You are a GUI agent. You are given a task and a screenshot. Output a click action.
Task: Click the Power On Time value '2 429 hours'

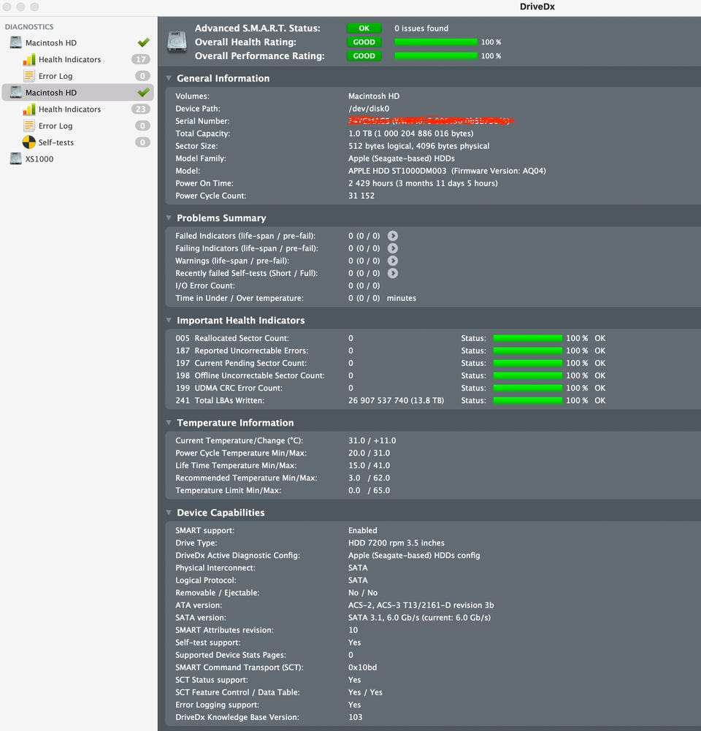coord(370,183)
